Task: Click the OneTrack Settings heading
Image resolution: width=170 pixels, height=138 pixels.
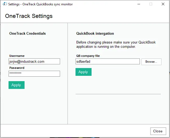Action: [29, 16]
